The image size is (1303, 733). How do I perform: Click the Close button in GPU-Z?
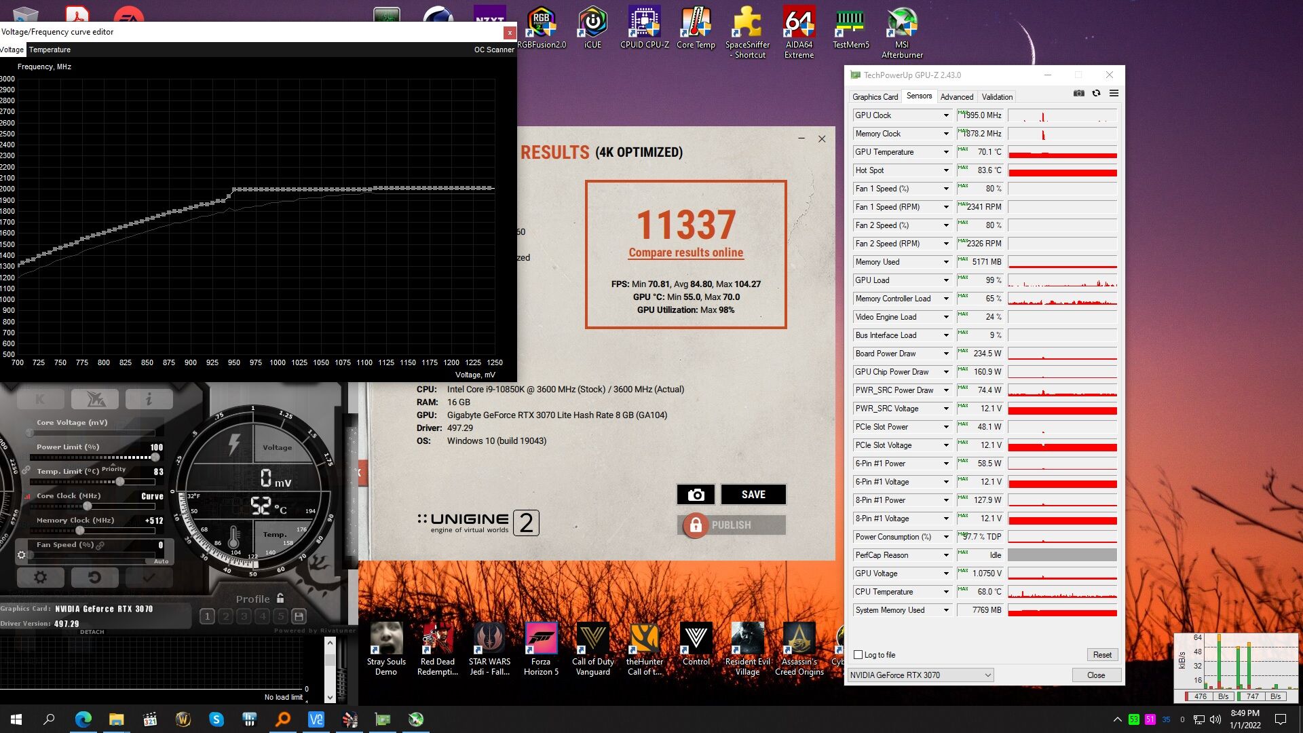(1096, 675)
